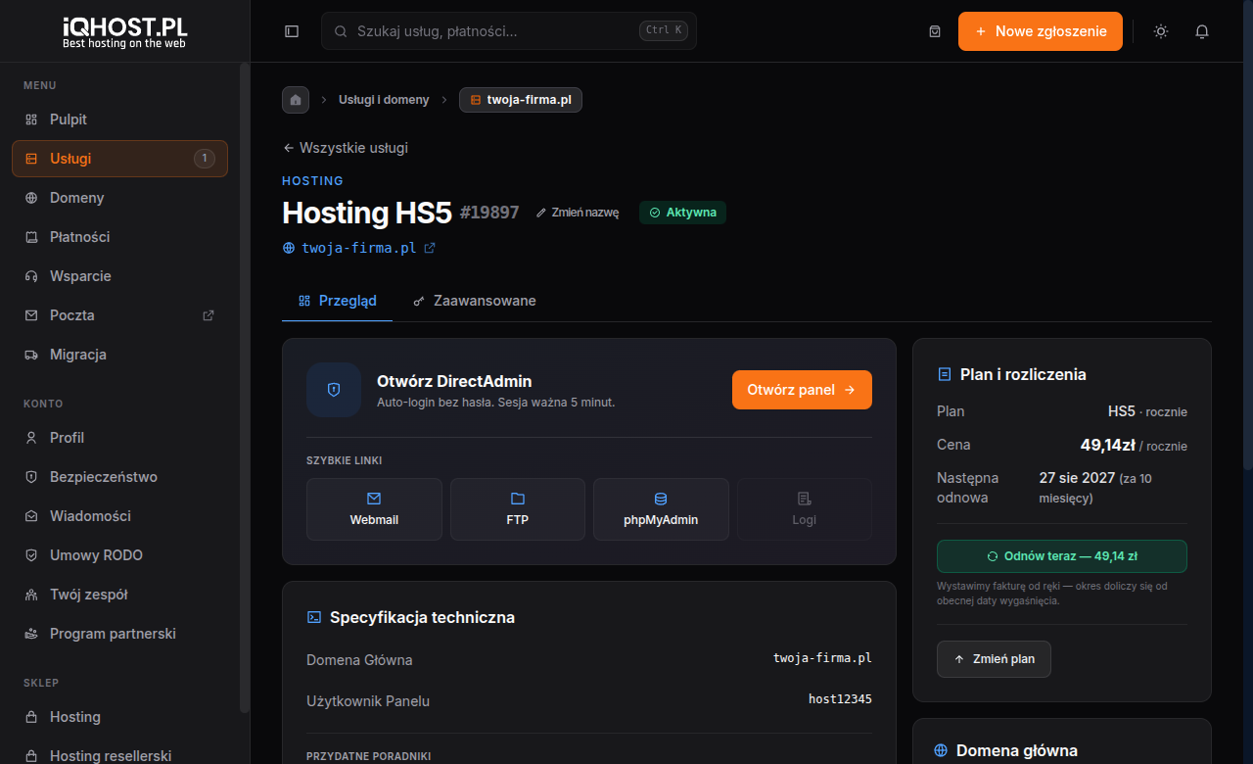Open twoja-firma.pl external link icon
1253x764 pixels.
click(x=429, y=248)
